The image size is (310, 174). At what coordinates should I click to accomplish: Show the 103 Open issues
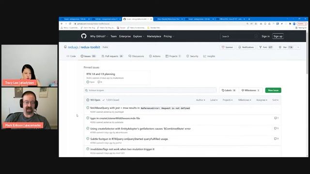(x=93, y=100)
